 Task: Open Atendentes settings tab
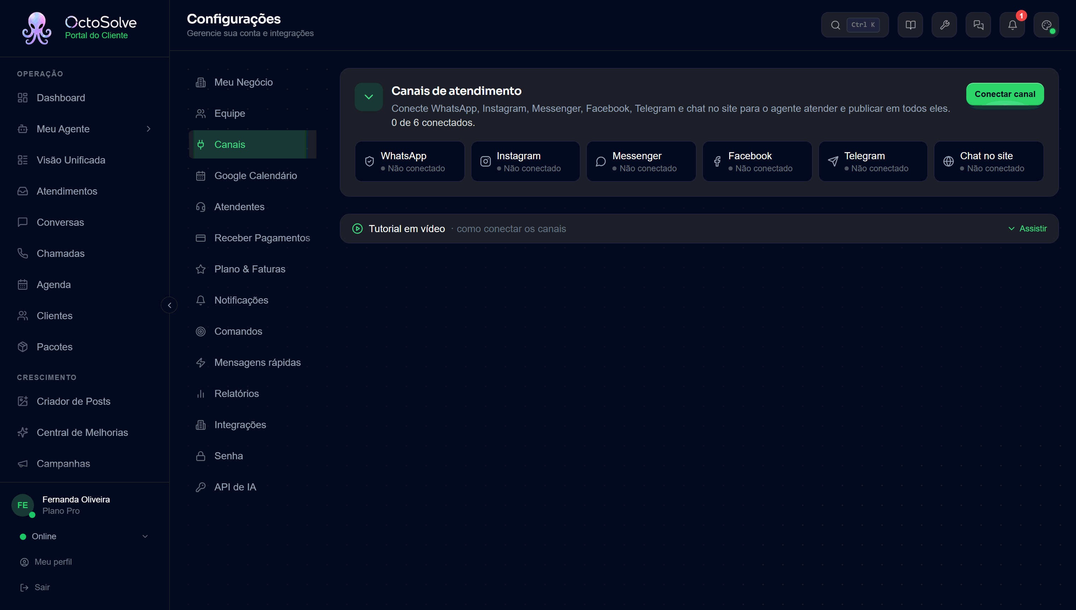pos(253,207)
